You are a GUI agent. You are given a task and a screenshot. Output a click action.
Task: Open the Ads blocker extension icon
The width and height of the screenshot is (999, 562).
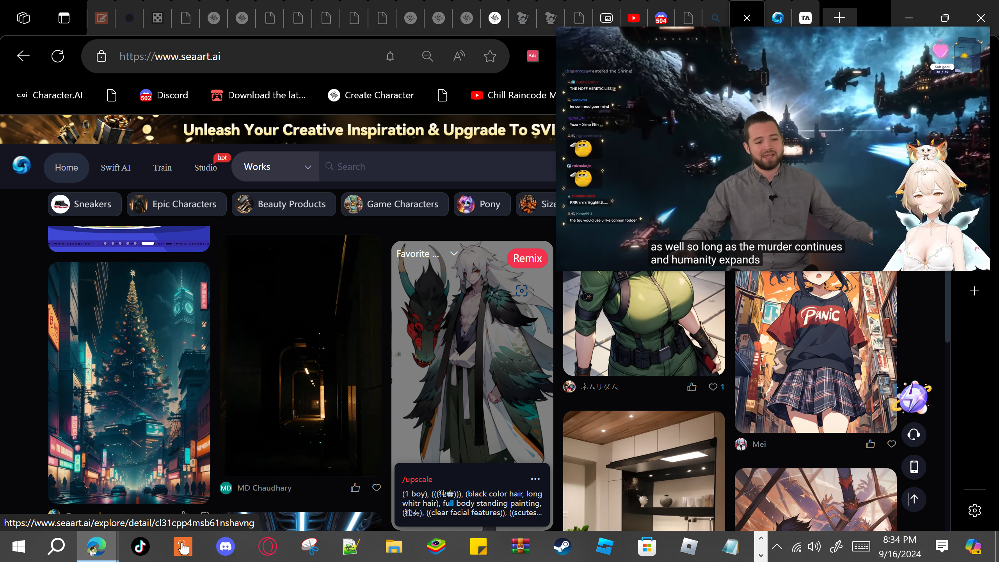click(x=533, y=56)
